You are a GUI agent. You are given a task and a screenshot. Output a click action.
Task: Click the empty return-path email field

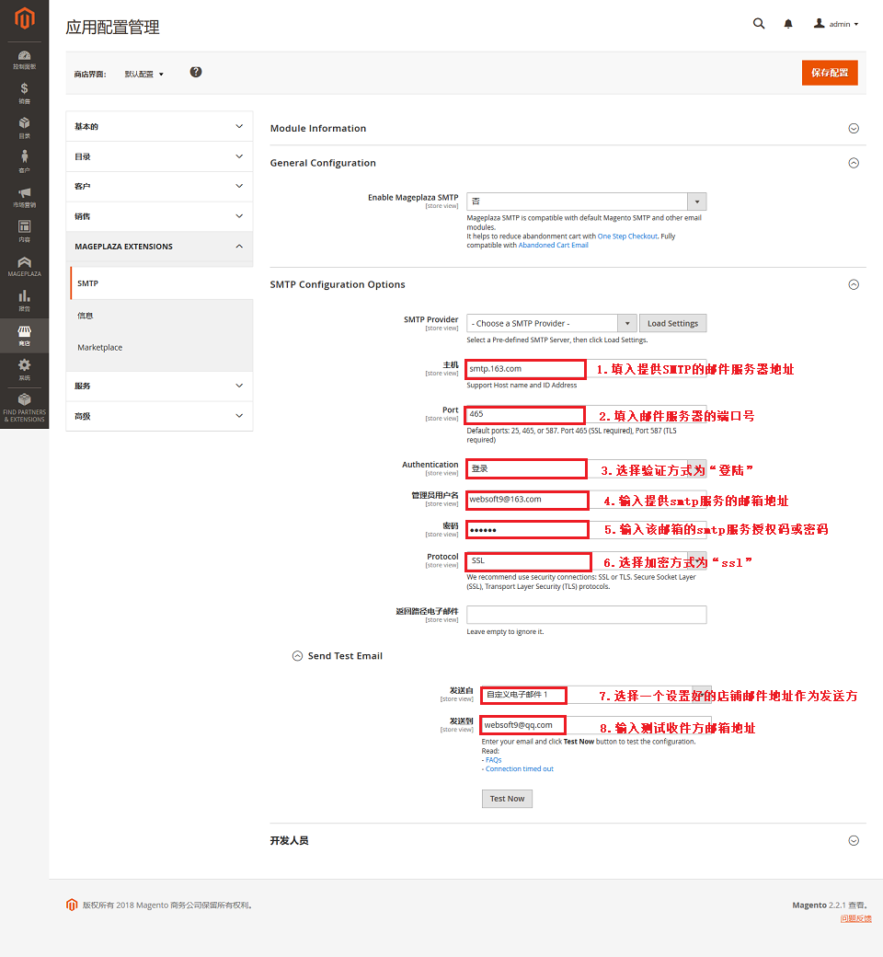[x=587, y=615]
